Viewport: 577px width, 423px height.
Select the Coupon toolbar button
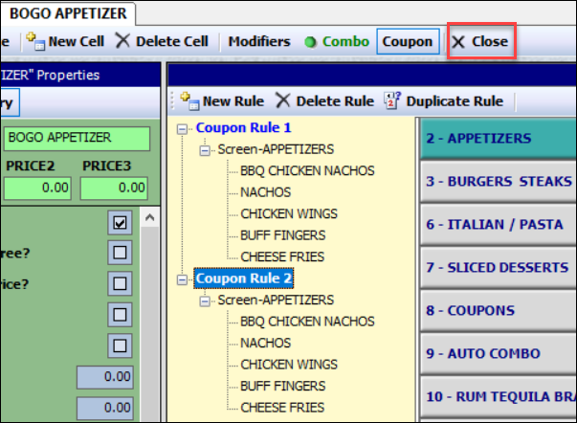408,41
